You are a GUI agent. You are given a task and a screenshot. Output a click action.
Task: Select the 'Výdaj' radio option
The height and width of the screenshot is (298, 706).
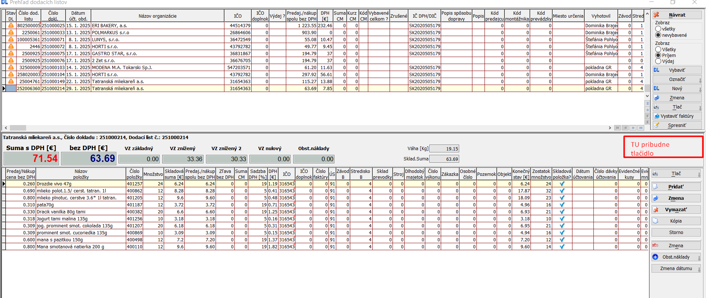(658, 61)
